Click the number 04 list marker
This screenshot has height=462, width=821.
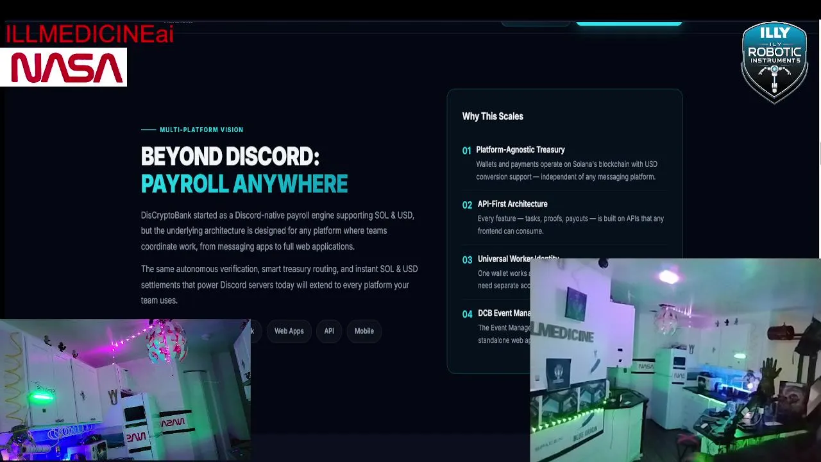(x=467, y=314)
